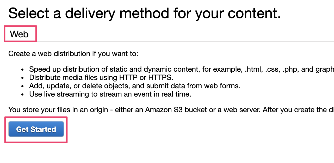The width and height of the screenshot is (334, 163).
Task: Click the "Use live streaming" bullet line
Action: [110, 94]
